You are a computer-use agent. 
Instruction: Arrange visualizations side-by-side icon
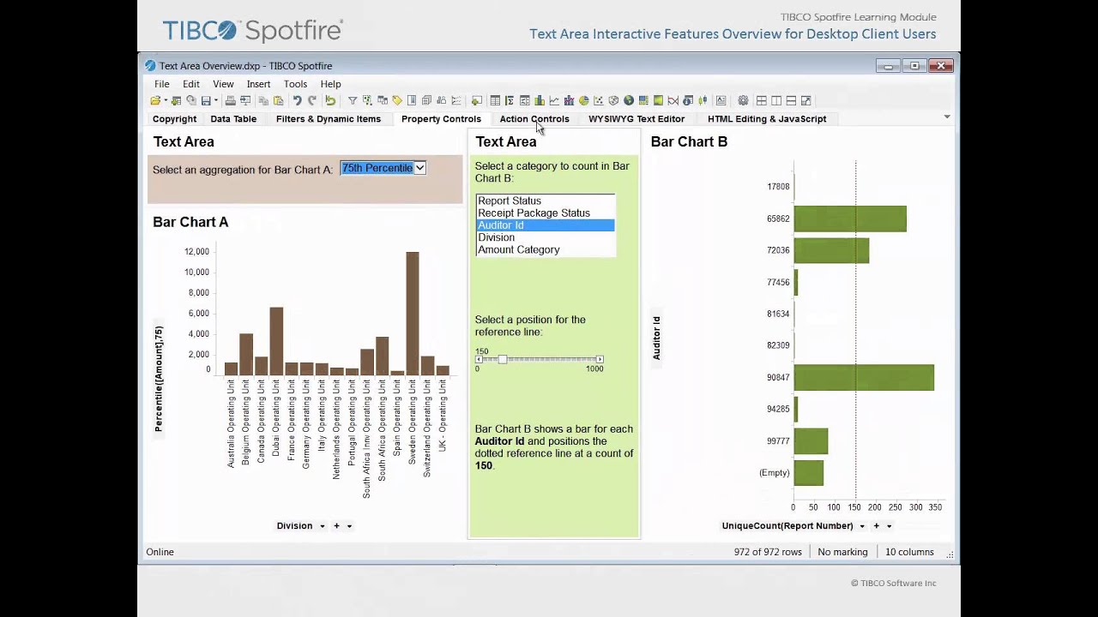(x=776, y=100)
